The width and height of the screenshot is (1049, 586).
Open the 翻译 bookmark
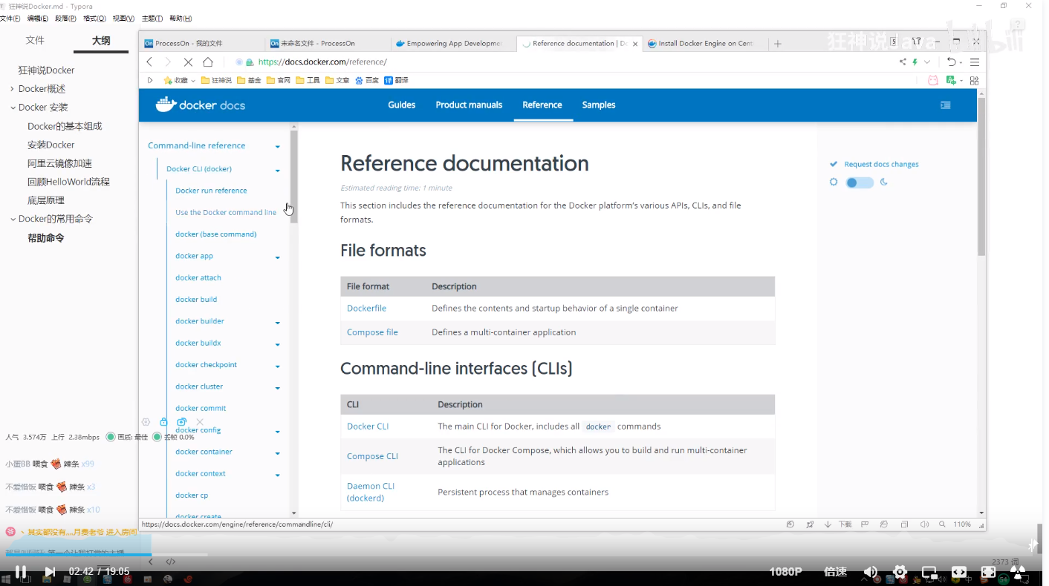click(x=396, y=80)
